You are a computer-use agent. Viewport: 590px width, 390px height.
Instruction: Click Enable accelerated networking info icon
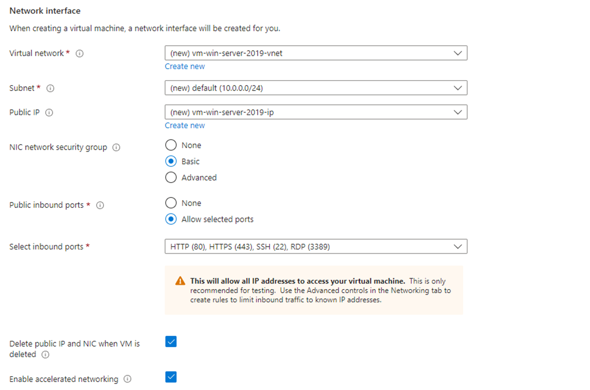tap(127, 379)
